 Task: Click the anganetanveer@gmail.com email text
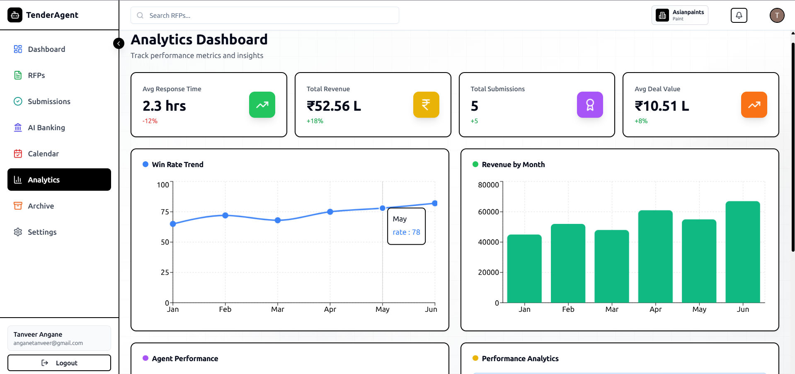48,343
